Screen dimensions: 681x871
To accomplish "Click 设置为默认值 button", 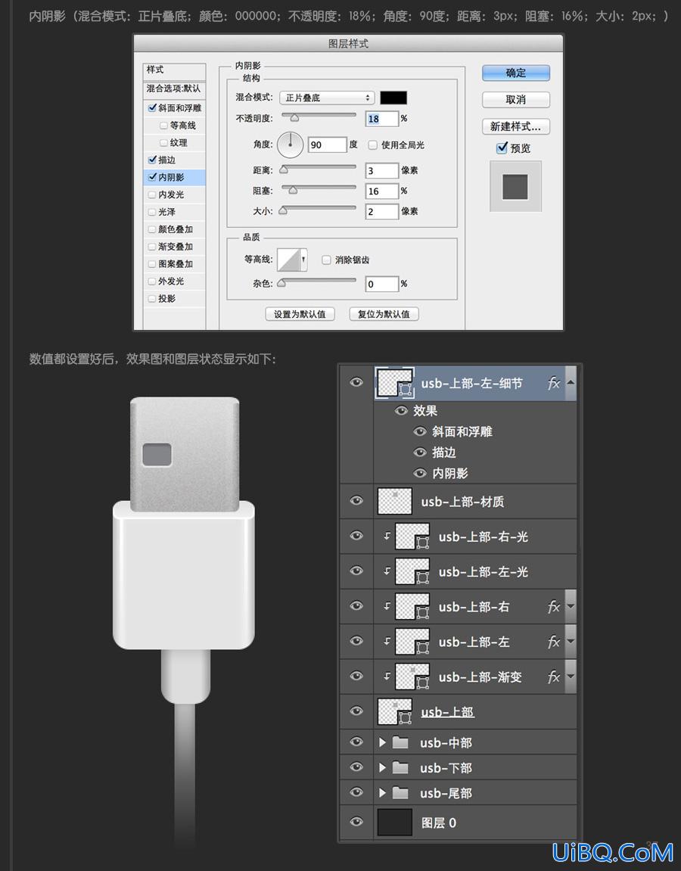I will click(x=300, y=314).
